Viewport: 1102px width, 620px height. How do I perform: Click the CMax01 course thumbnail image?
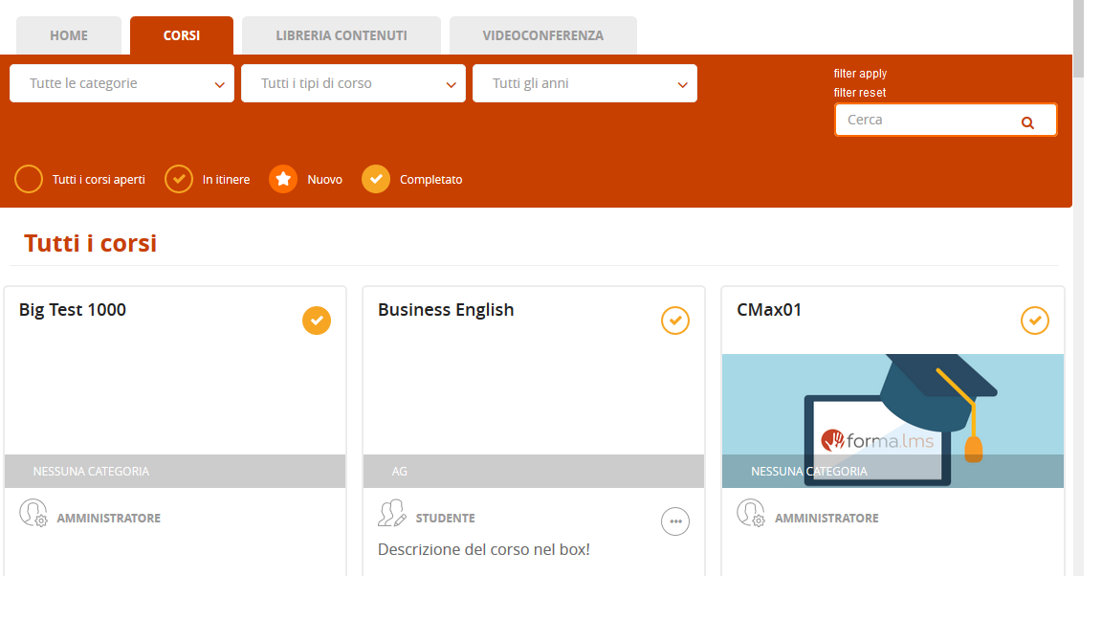pyautogui.click(x=893, y=411)
